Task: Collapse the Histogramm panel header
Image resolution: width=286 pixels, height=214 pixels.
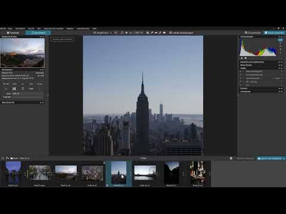Action: [262, 37]
